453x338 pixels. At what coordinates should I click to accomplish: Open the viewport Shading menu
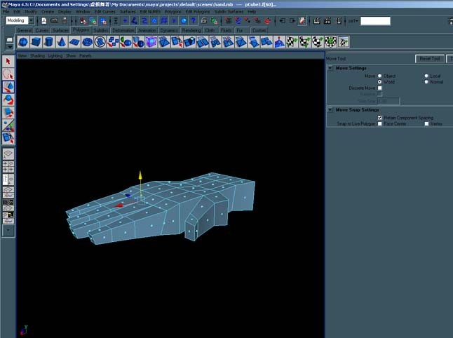click(x=38, y=55)
